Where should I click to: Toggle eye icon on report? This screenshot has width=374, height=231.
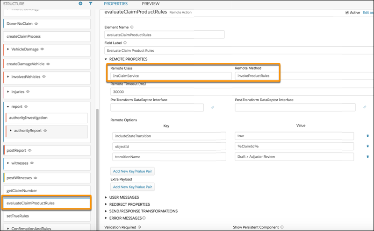click(26, 106)
